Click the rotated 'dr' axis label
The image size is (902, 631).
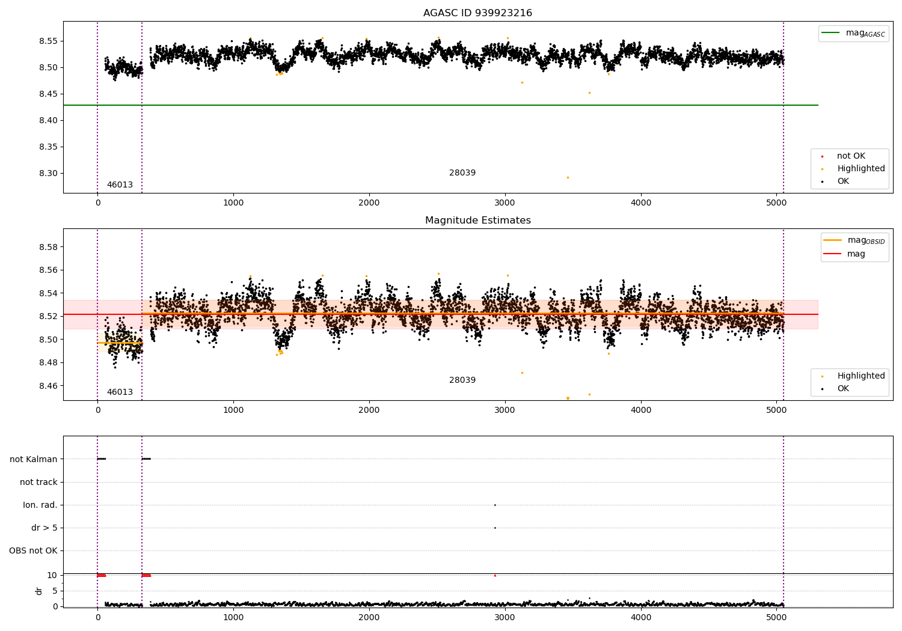tap(39, 591)
